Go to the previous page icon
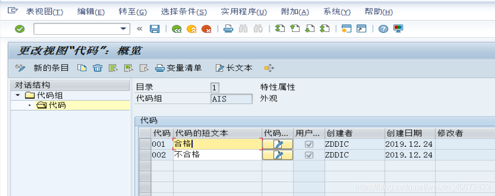This screenshot has height=196, width=495. (294, 29)
